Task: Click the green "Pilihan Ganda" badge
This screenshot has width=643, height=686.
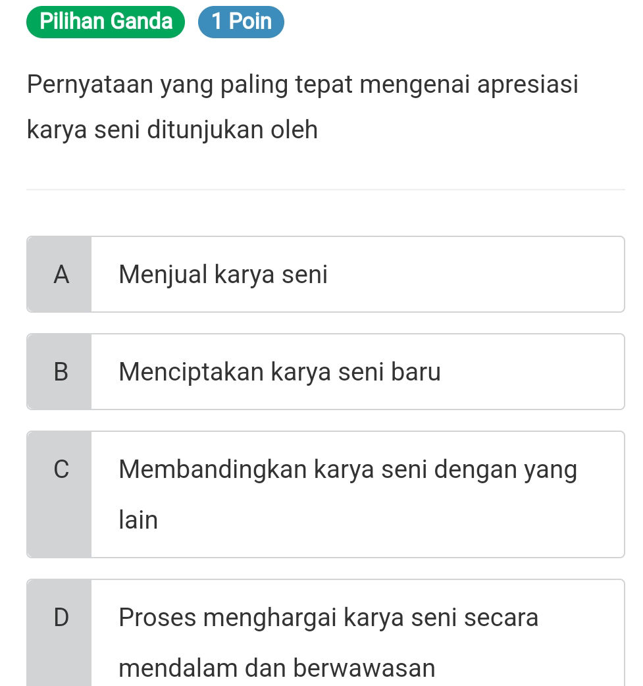Action: click(x=105, y=22)
